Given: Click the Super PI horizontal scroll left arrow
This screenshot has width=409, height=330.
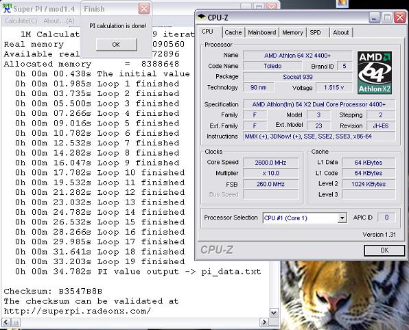Looking at the screenshot, I should (6, 322).
